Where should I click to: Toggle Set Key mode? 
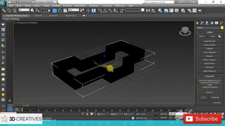[x=164, y=118]
